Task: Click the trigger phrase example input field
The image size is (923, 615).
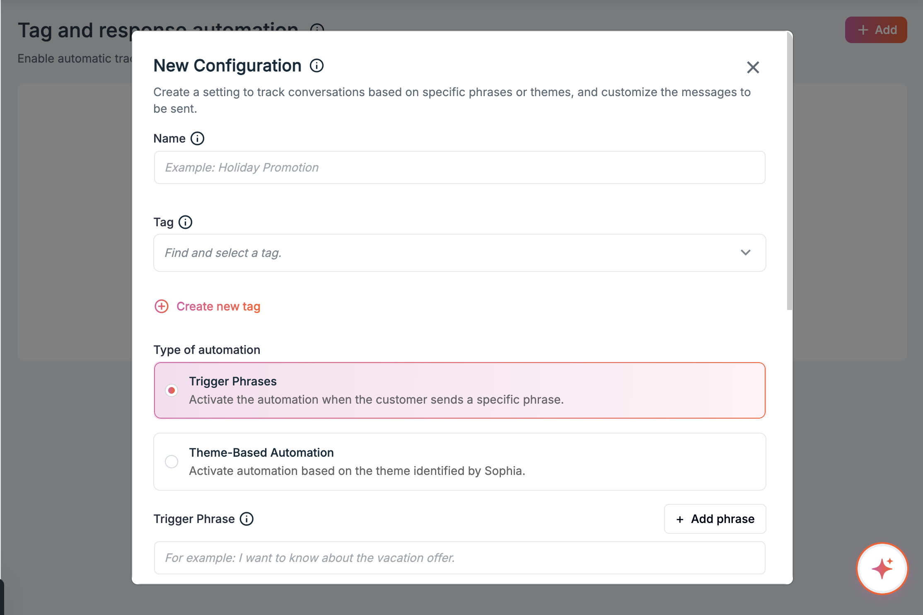Action: pyautogui.click(x=459, y=558)
